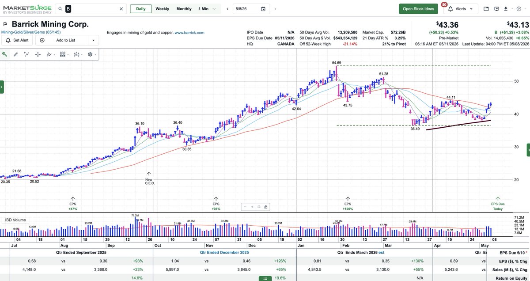Open the Alerts dropdown
The height and width of the screenshot is (281, 530).
point(461,9)
